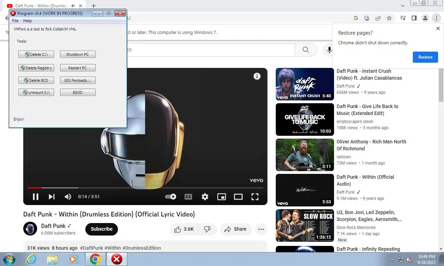Share this page from the address bar
The width and height of the screenshot is (444, 266).
point(378,18)
